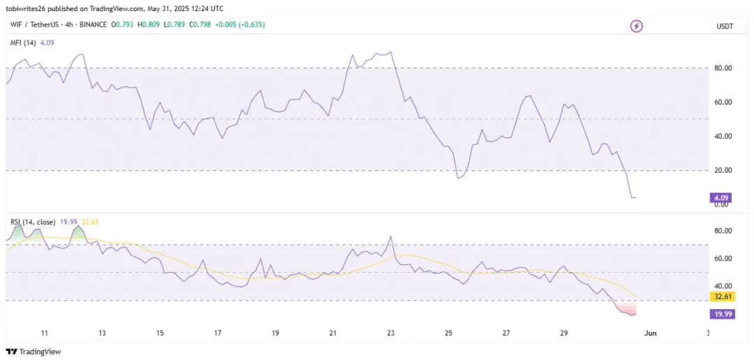Select the MFI (14) indicator label
This screenshot has height=362, width=754.
24,43
